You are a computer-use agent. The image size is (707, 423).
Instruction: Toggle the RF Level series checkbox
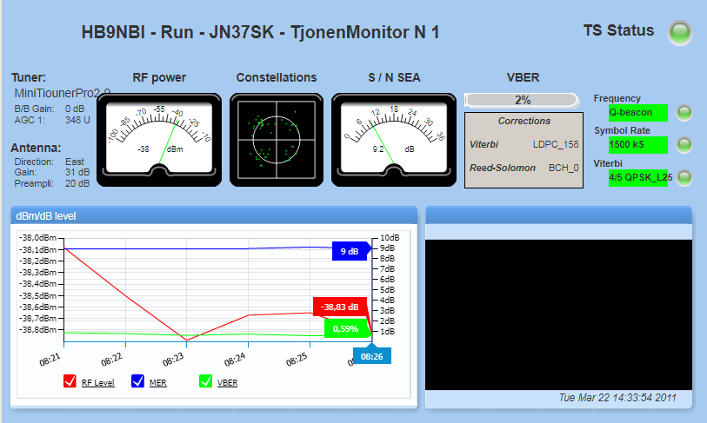pyautogui.click(x=70, y=381)
